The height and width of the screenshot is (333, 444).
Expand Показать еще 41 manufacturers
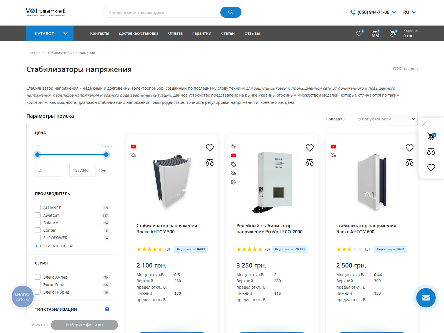click(x=57, y=246)
